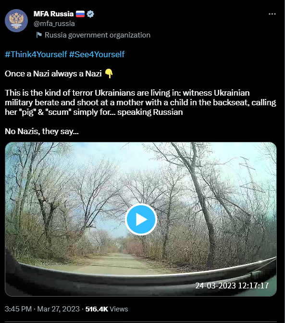Screen dimensions: 285x323
Task: Click the pointing-down hand emoji
Action: [109, 74]
